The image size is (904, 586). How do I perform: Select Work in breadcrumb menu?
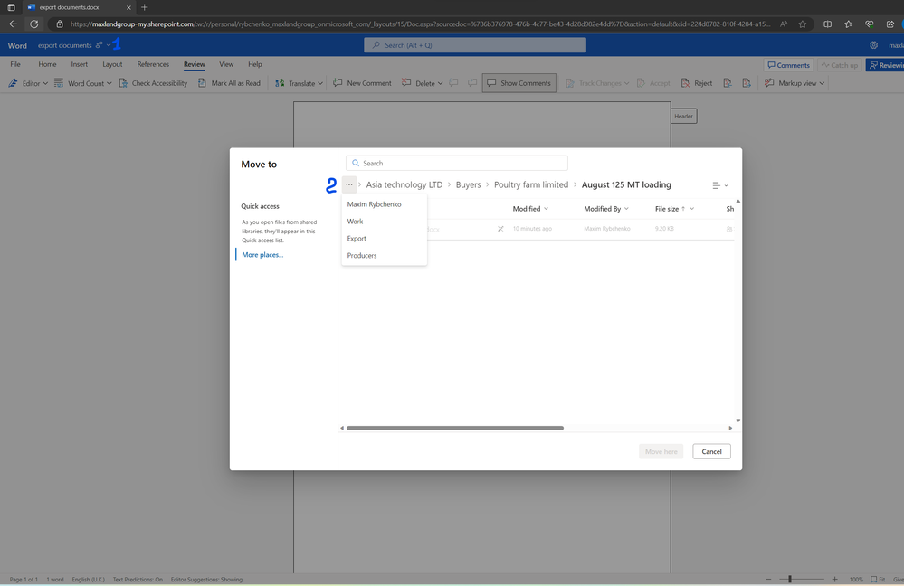click(x=384, y=222)
